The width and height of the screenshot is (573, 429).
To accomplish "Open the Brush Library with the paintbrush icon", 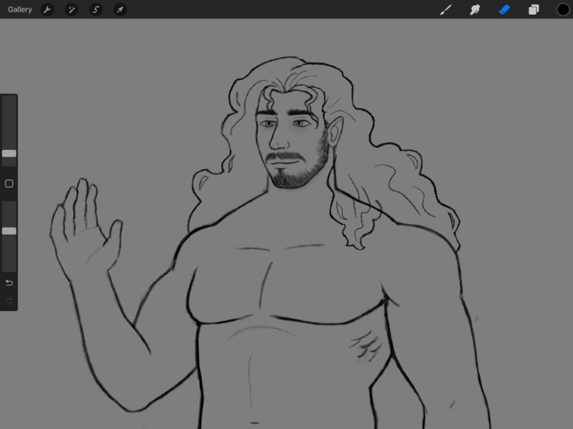I will (446, 9).
